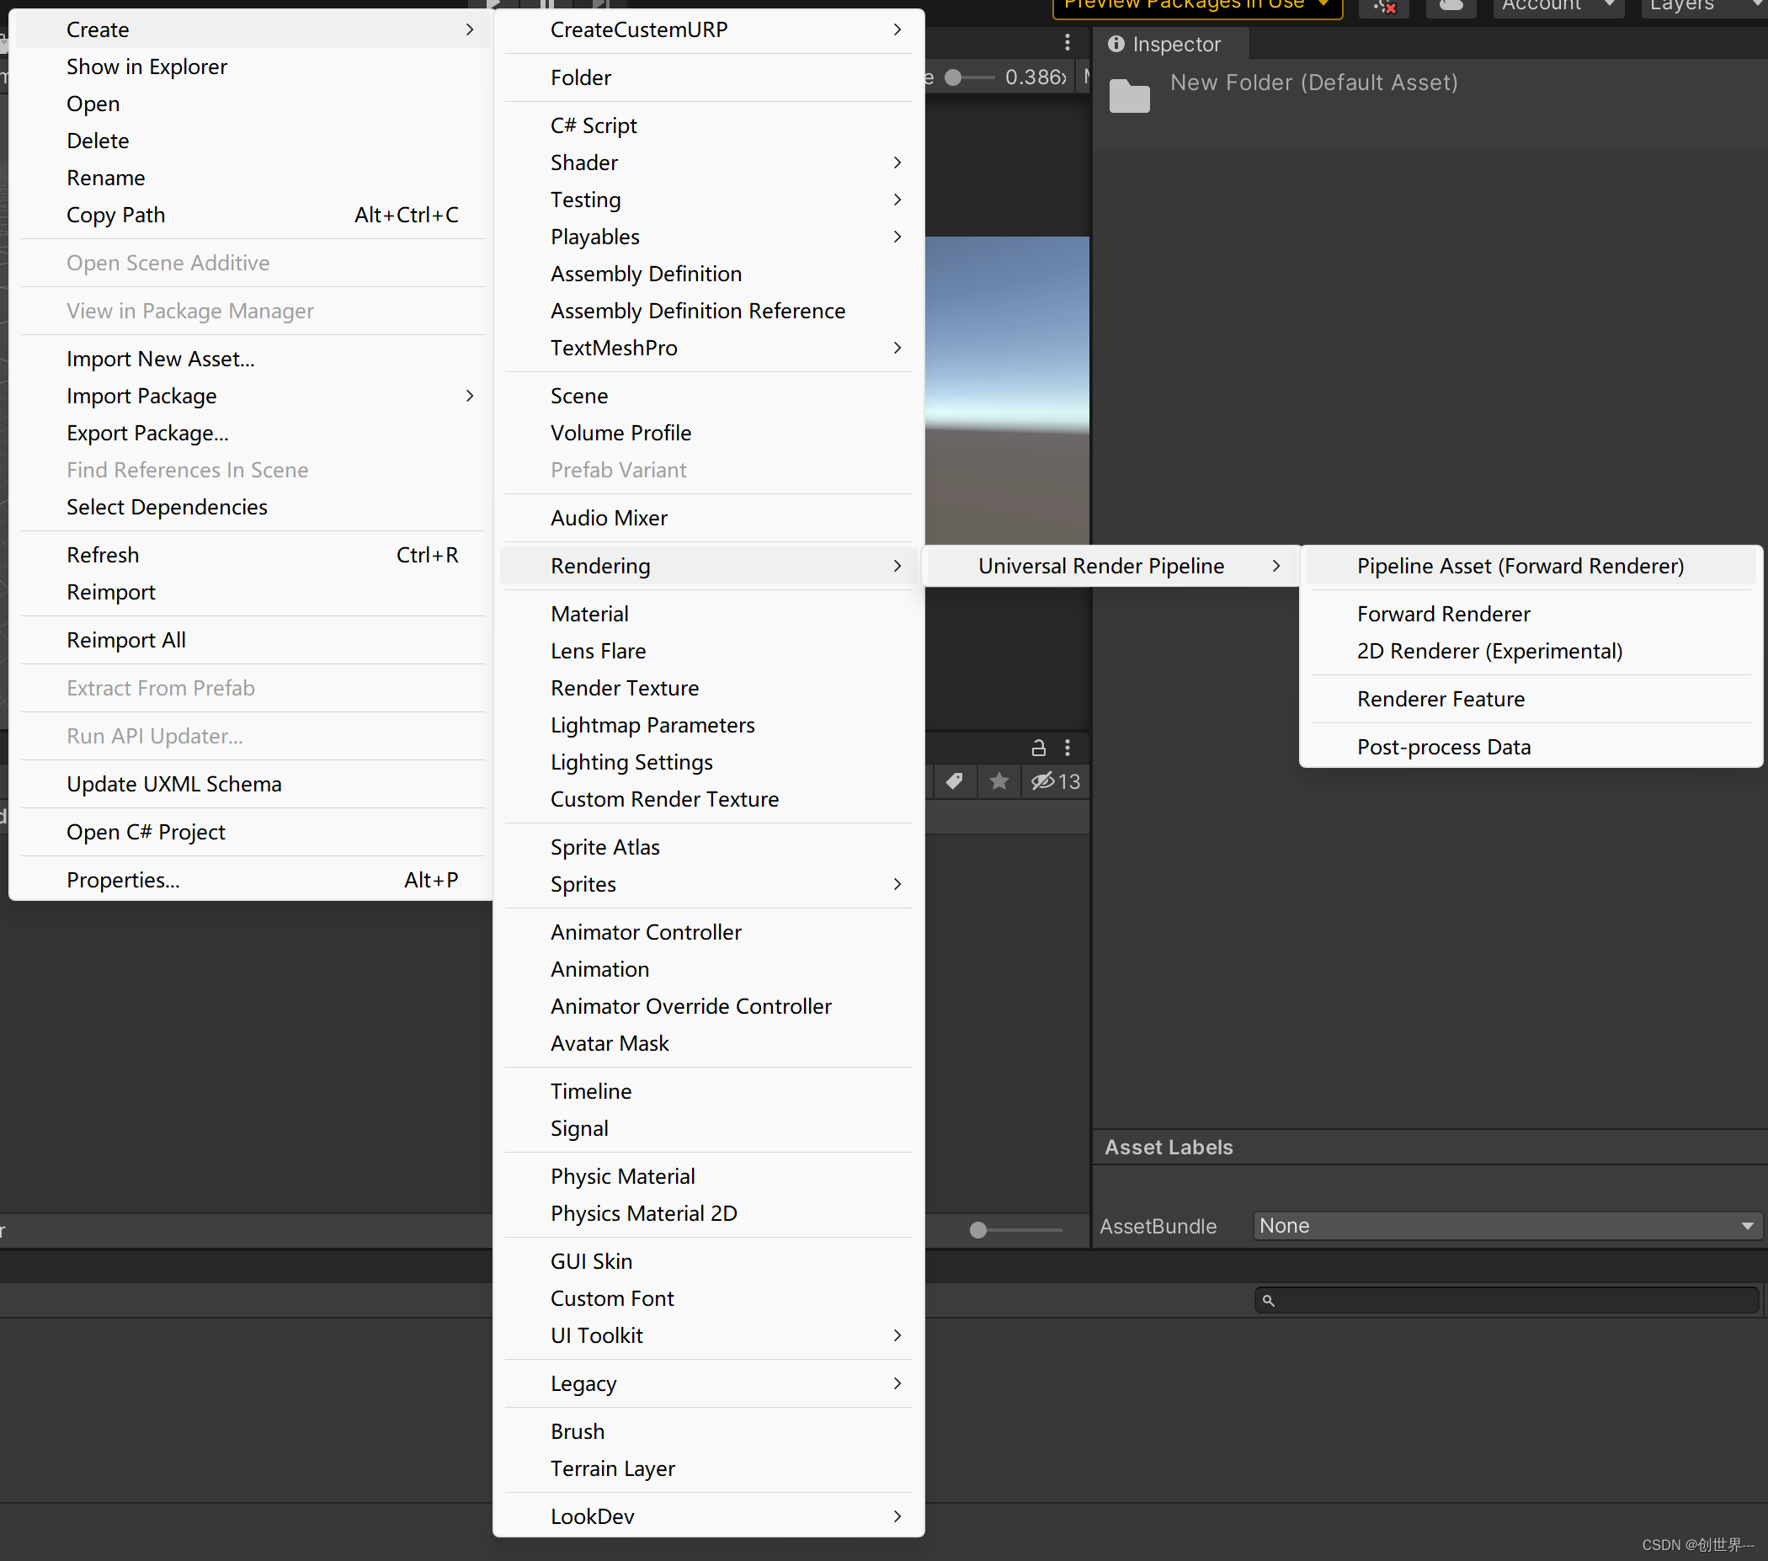Image resolution: width=1768 pixels, height=1561 pixels.
Task: Click inside the bottom-right search field
Action: pos(1510,1300)
